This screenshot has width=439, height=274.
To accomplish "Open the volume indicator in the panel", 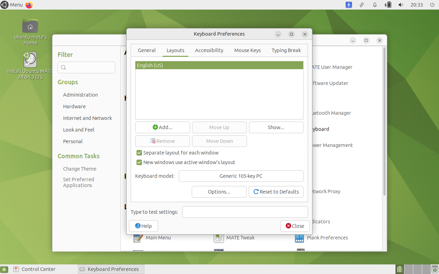I will pos(401,5).
